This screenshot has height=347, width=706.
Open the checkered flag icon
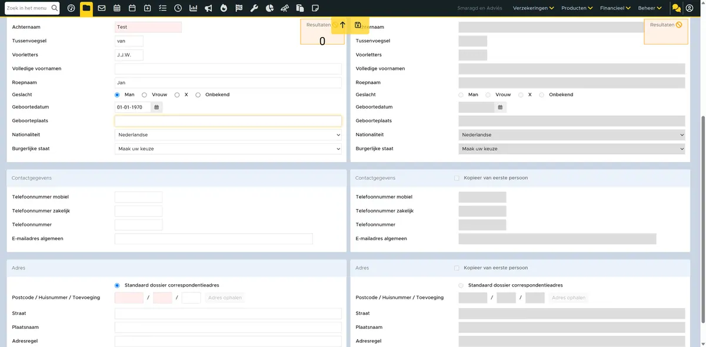coord(239,8)
